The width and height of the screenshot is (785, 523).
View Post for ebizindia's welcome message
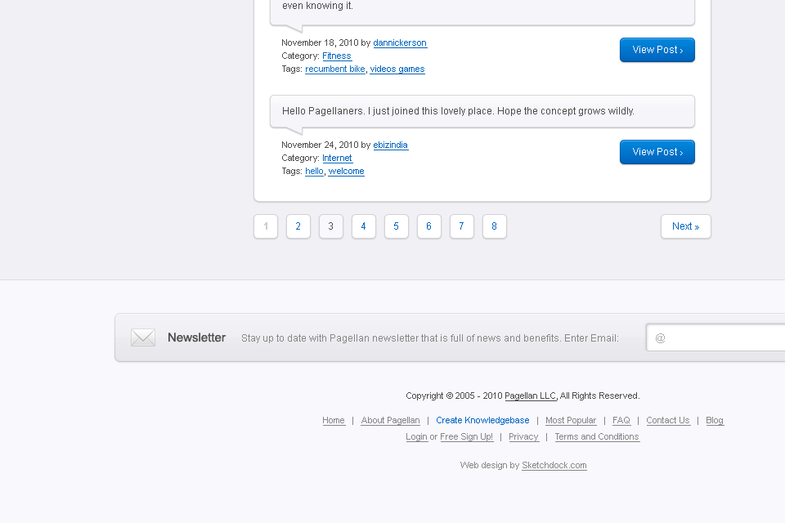click(x=657, y=152)
